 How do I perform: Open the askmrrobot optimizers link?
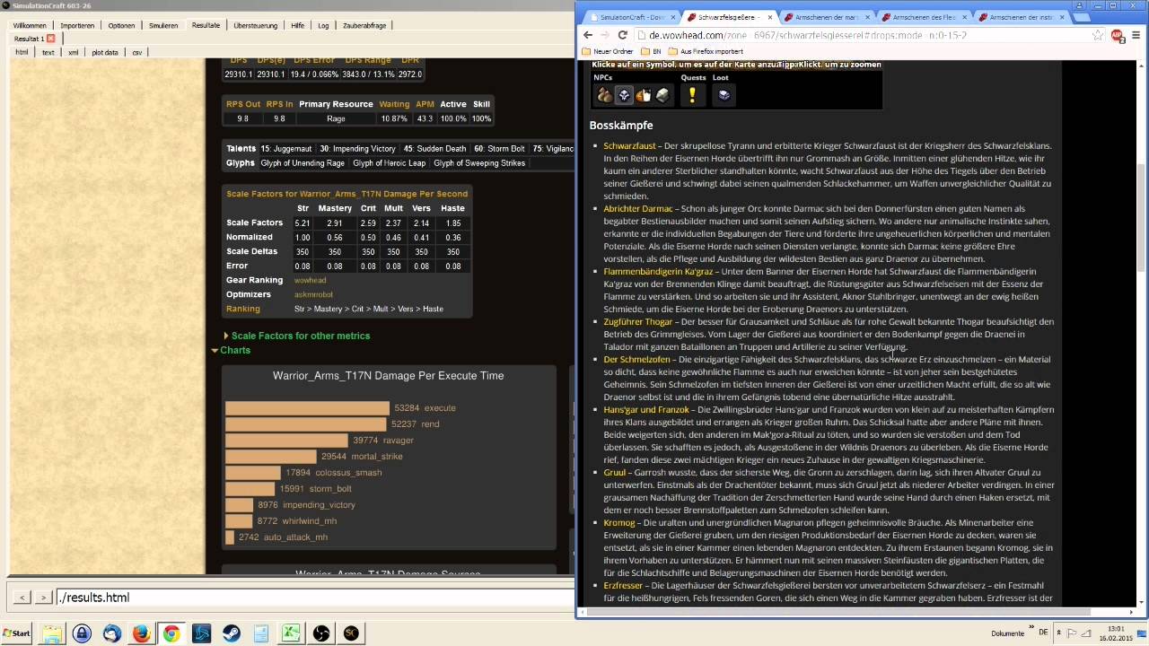coord(314,294)
